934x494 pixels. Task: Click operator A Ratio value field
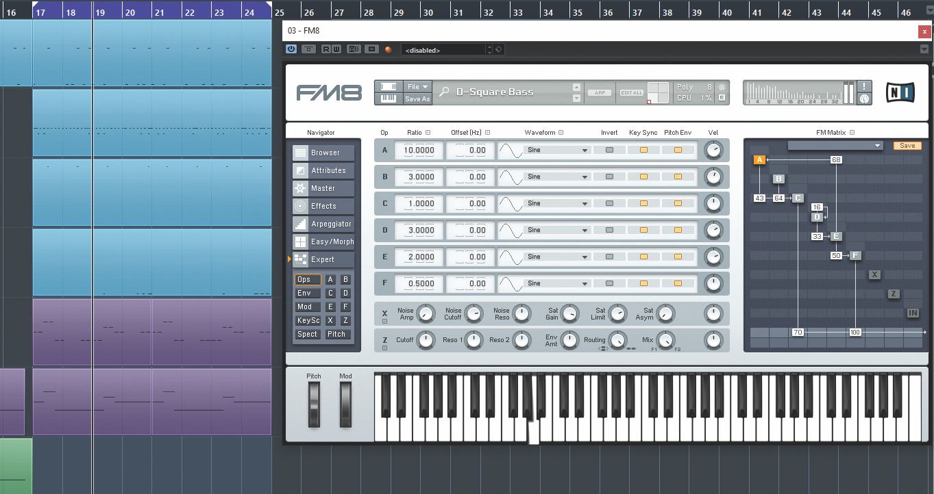click(x=419, y=150)
